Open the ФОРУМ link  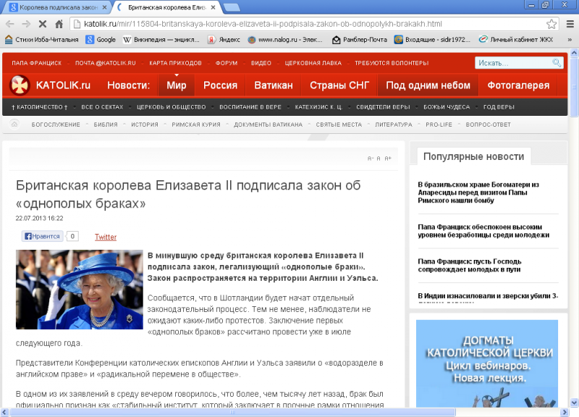(227, 63)
